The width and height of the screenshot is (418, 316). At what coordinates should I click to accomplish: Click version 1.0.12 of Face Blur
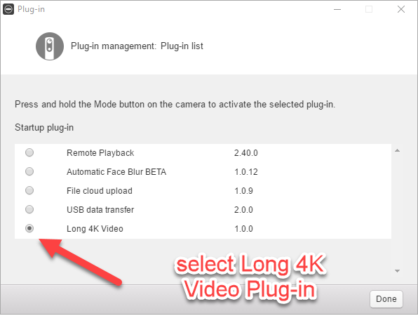click(246, 172)
